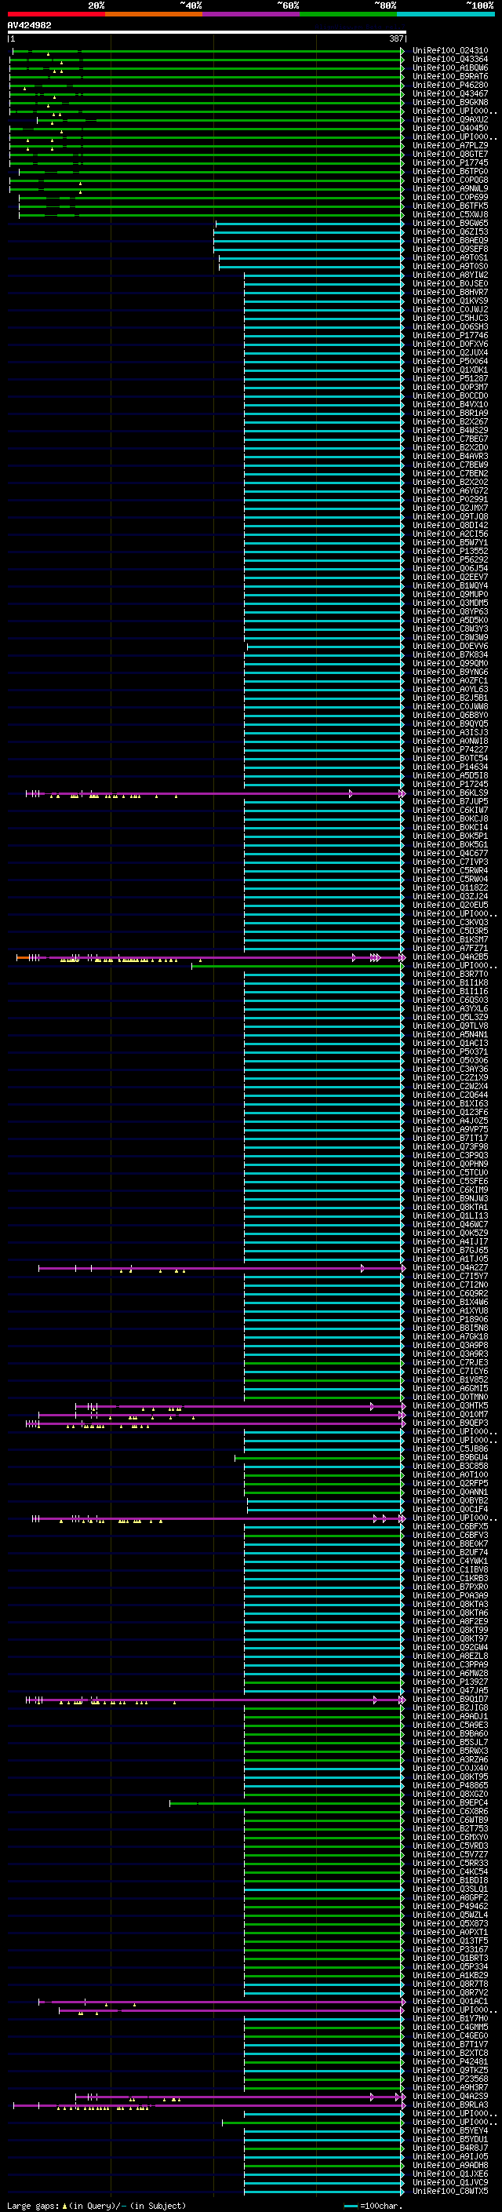
Task: Select the UniRef100_B6KLS9 label
Action: click(449, 793)
